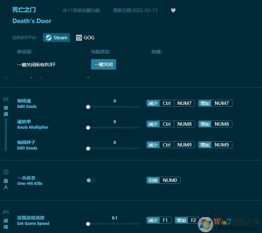Viewport: 262px width, 233px height.
Task: Click 减少 hotkey button for Game Speed
Action: tap(153, 220)
